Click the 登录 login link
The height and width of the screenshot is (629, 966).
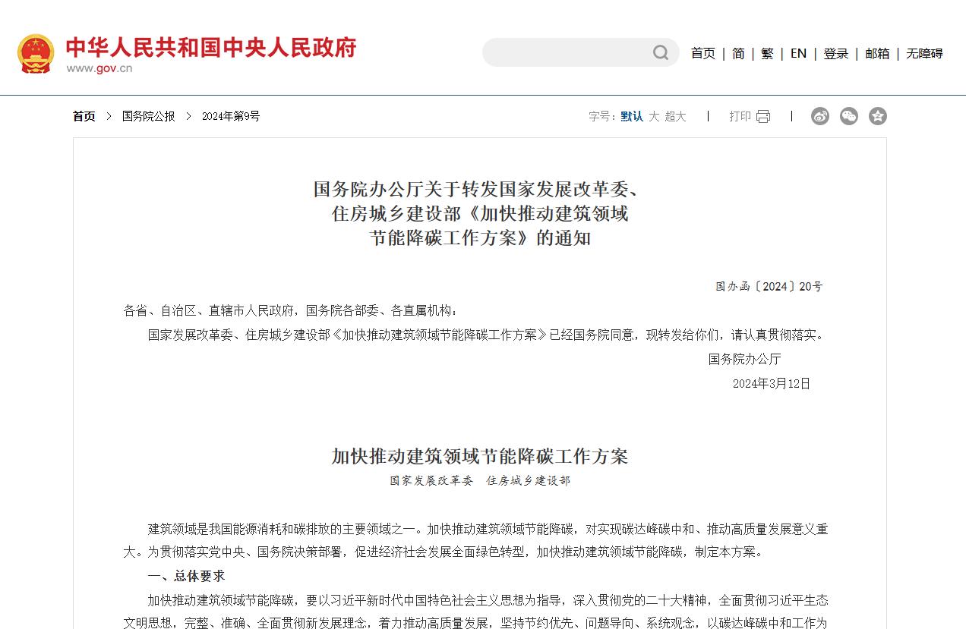[835, 54]
